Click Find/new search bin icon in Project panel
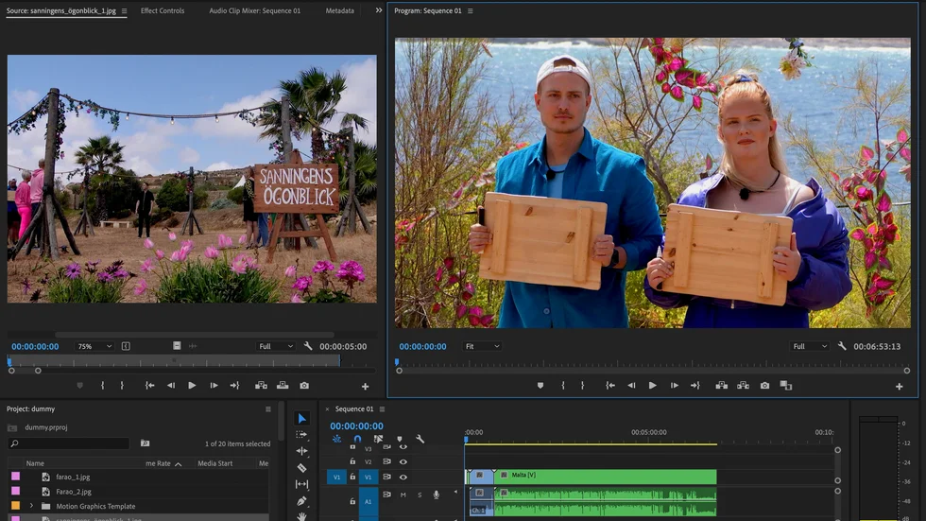Viewport: 926px width, 521px height. coord(145,443)
